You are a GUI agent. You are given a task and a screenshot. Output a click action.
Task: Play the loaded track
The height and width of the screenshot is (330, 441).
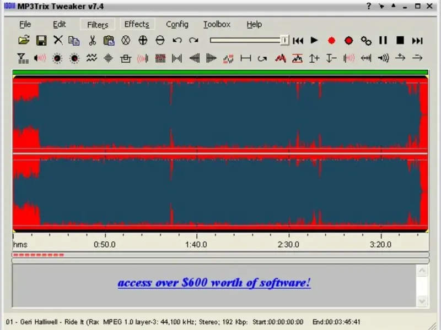point(314,40)
